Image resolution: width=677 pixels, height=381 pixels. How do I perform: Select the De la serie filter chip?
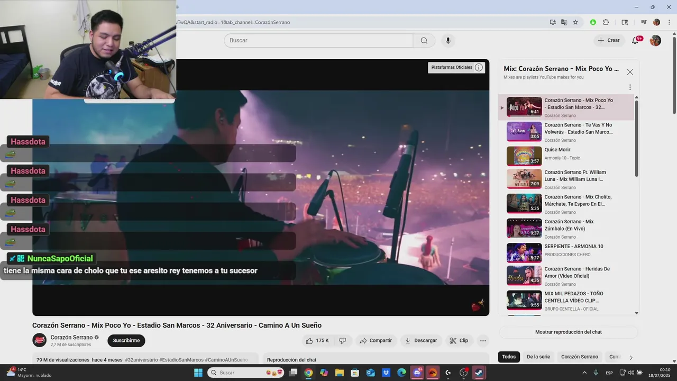[538, 357]
